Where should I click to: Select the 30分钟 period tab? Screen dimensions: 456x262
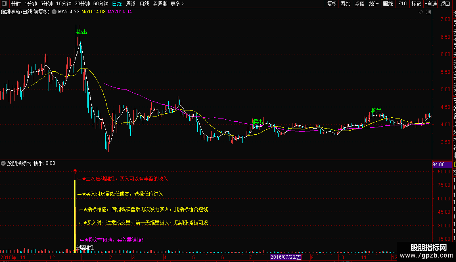[82, 4]
